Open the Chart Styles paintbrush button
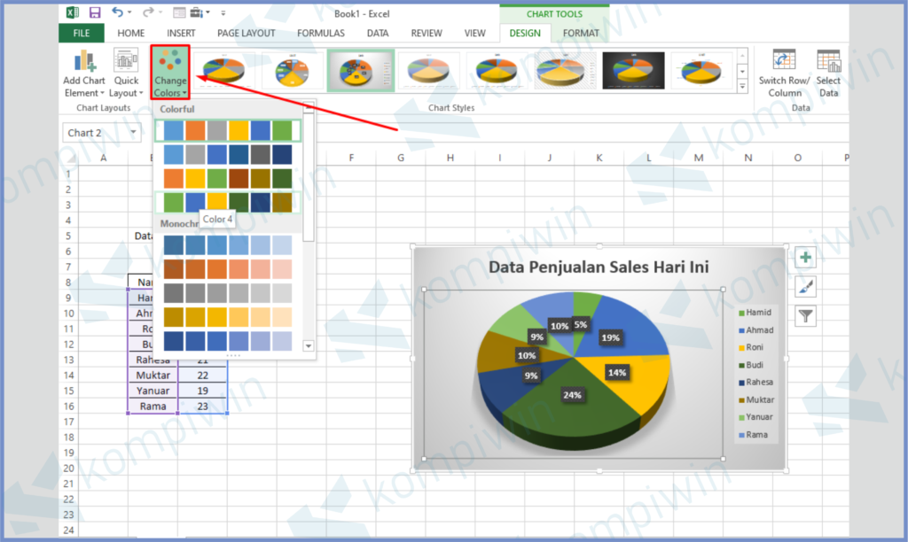 805,287
